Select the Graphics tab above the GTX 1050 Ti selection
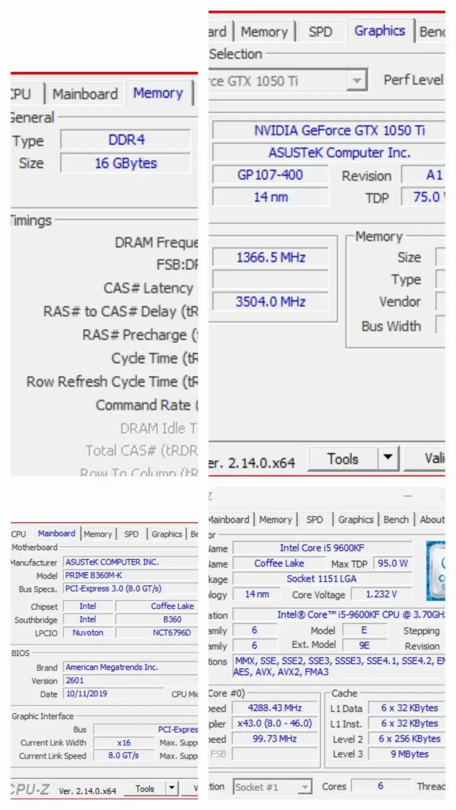Image resolution: width=456 pixels, height=810 pixels. [379, 31]
